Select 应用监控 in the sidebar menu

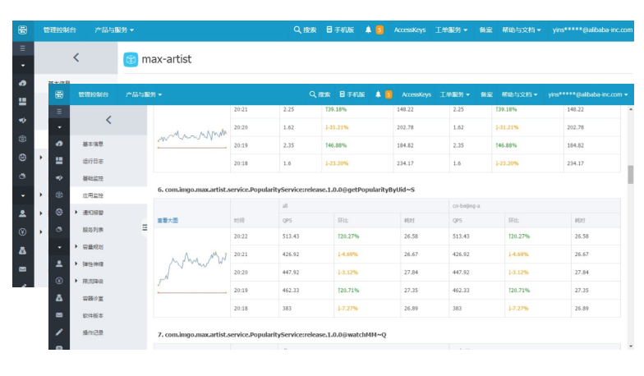[93, 195]
